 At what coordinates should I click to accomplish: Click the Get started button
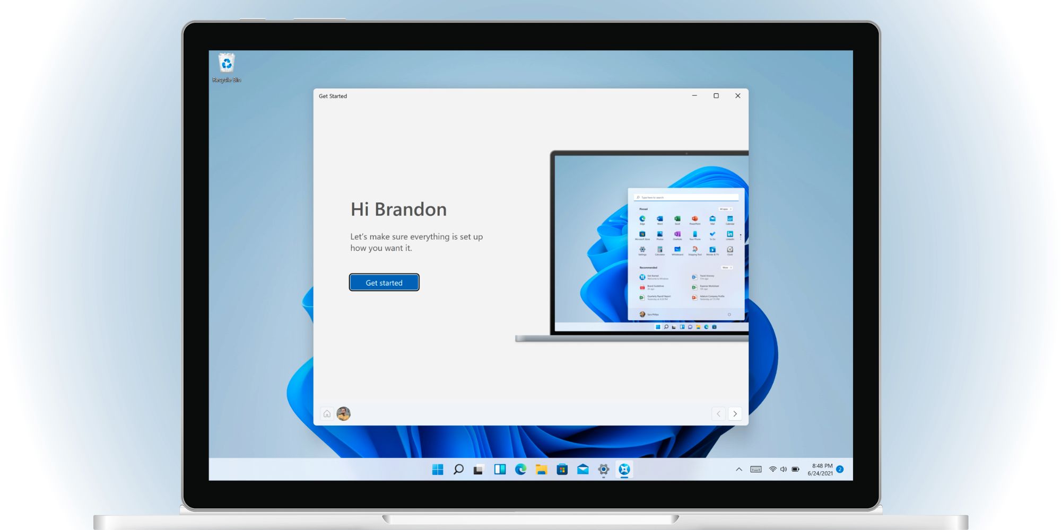384,282
